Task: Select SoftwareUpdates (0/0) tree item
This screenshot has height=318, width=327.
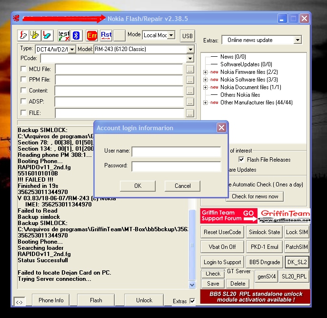Action: point(246,64)
